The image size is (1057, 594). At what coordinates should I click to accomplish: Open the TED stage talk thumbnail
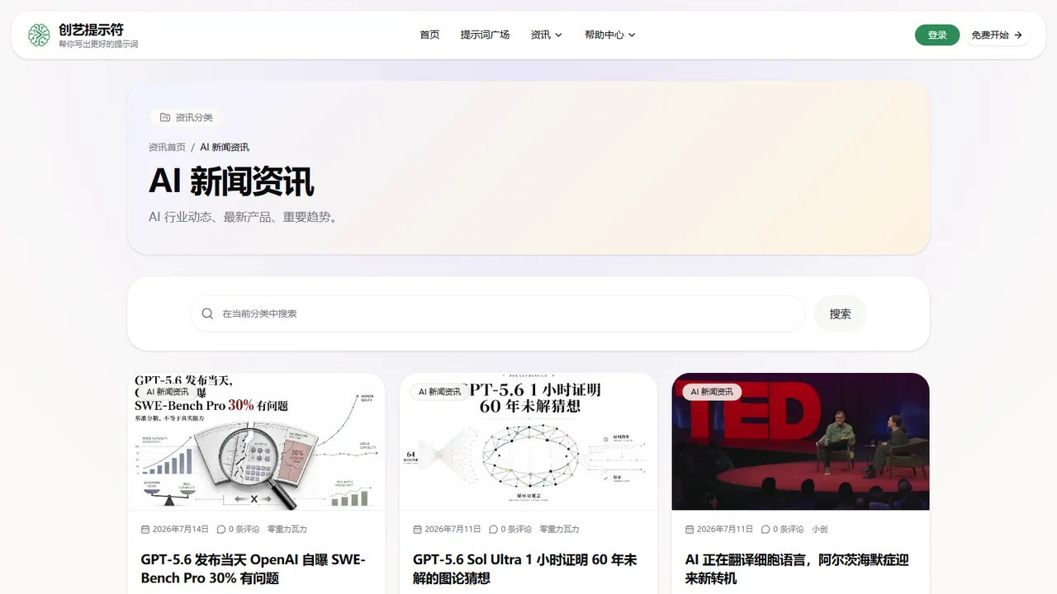tap(801, 441)
